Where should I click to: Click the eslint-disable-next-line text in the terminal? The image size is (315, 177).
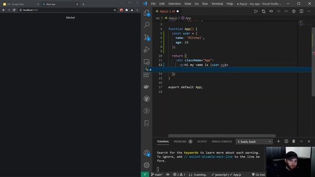tap(211, 157)
